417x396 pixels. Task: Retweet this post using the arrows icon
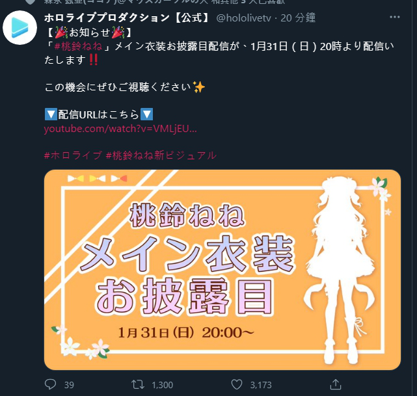point(138,384)
